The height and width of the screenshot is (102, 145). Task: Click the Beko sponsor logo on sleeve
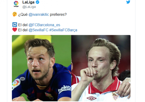tap(64, 89)
